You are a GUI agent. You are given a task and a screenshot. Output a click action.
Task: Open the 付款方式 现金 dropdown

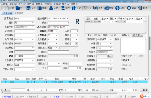tap(57, 48)
